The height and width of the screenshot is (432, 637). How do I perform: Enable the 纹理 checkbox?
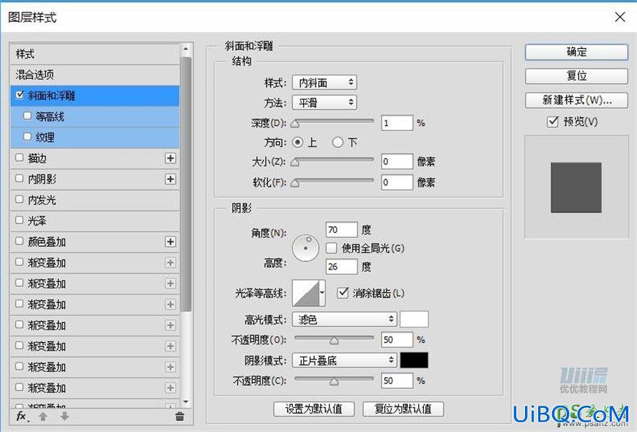(x=27, y=136)
